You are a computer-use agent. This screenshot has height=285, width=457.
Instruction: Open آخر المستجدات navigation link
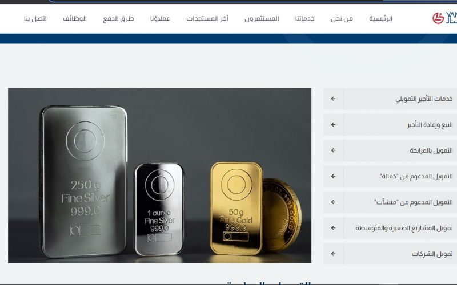click(x=207, y=19)
